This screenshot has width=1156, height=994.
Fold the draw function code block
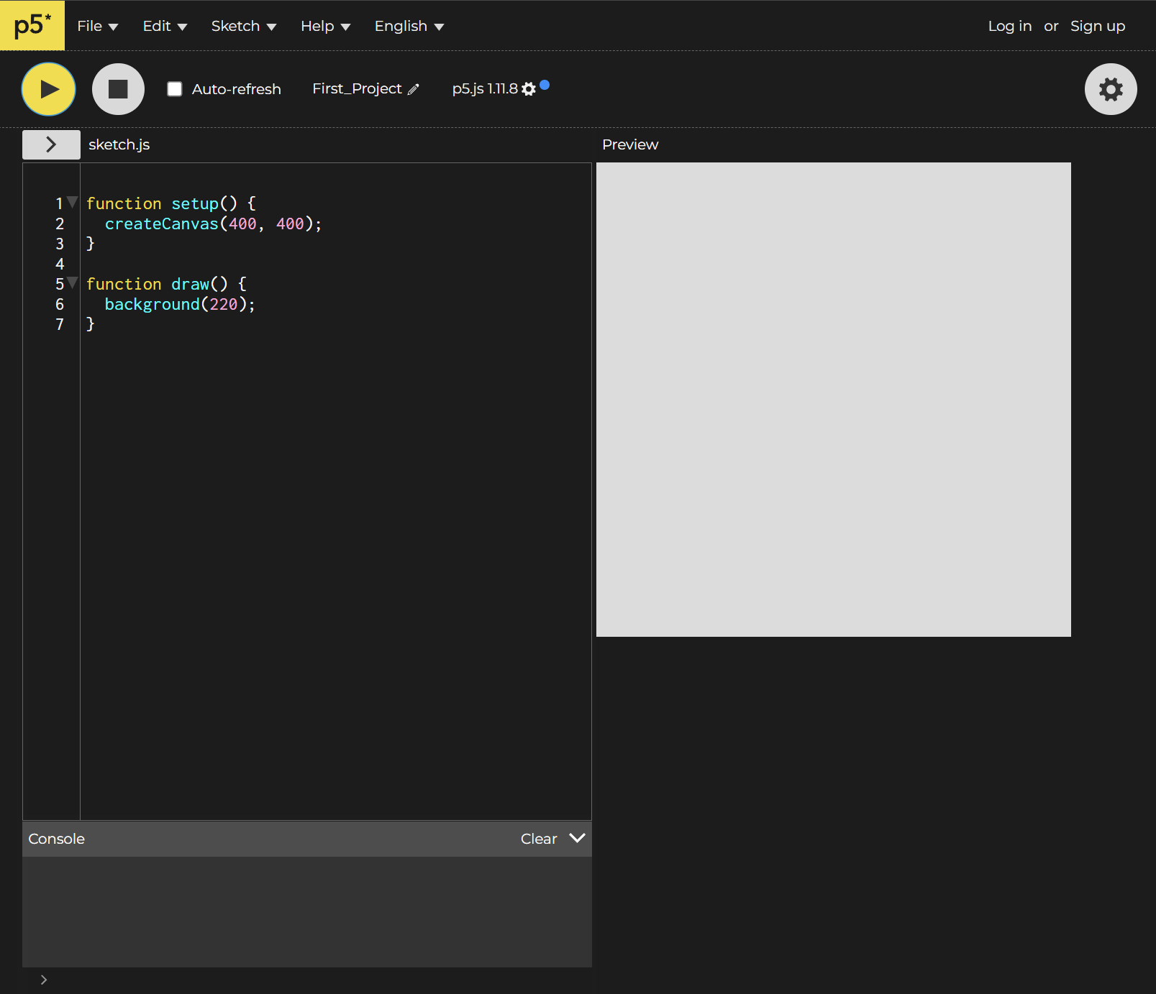coord(72,282)
